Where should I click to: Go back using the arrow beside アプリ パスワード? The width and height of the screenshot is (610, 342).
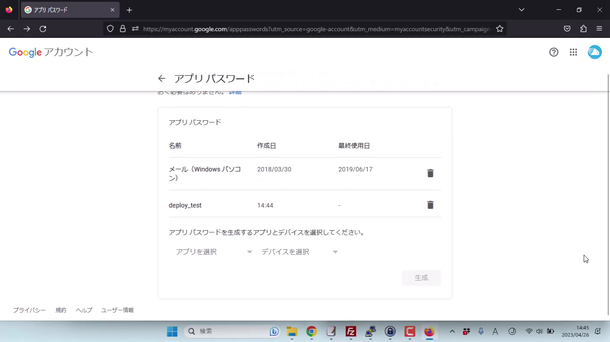click(161, 79)
